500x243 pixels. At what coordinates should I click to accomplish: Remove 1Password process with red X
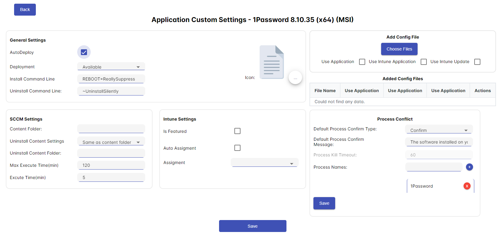coord(467,186)
